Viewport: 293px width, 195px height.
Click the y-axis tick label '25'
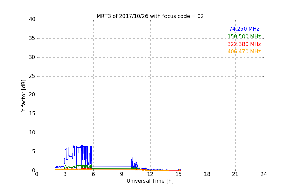click(x=32, y=76)
